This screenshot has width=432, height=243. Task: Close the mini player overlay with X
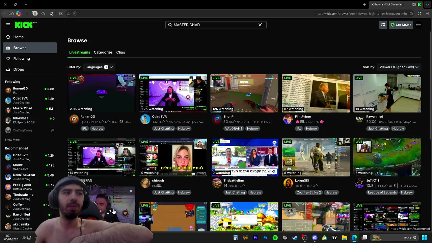pyautogui.click(x=131, y=191)
